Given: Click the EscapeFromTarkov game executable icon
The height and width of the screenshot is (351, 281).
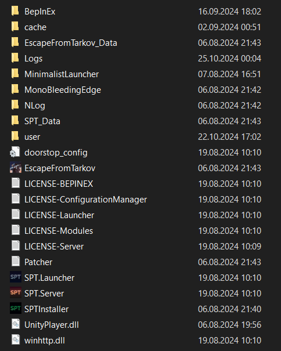Looking at the screenshot, I should point(16,168).
